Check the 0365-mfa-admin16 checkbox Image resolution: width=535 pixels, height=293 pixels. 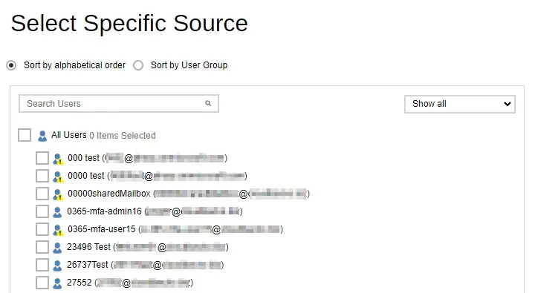pos(42,211)
